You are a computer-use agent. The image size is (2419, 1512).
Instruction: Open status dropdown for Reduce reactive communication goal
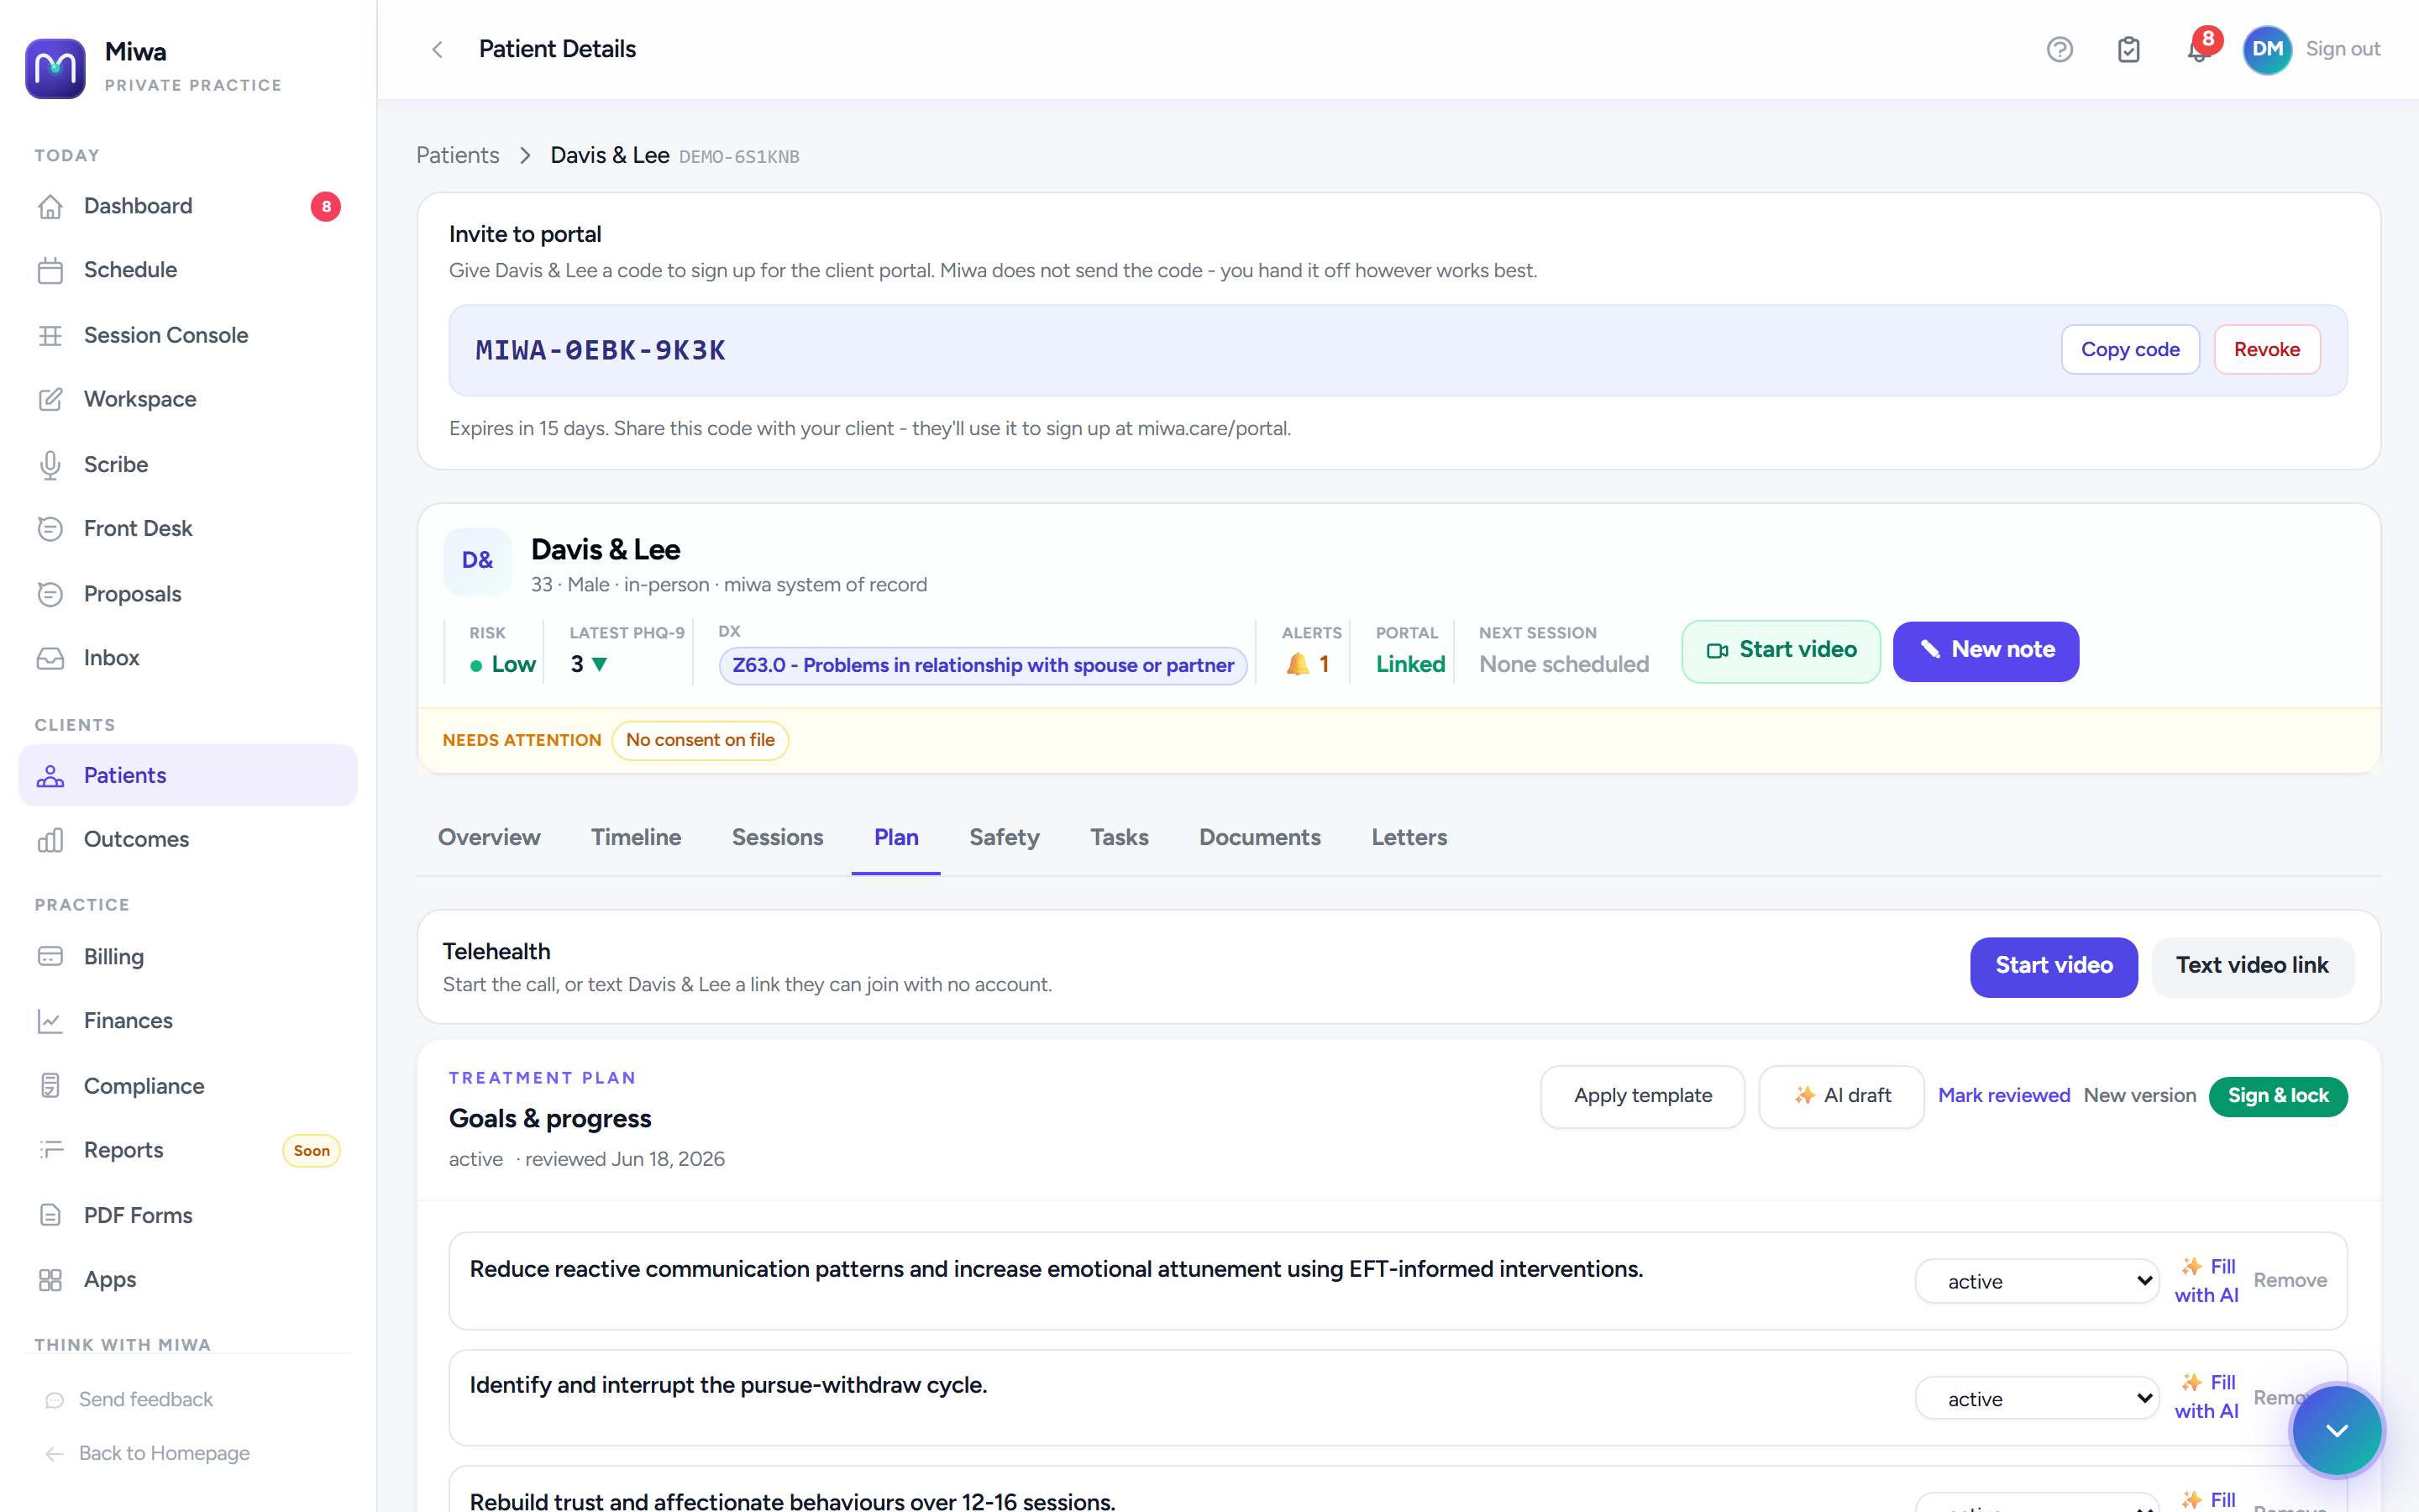pos(2036,1281)
